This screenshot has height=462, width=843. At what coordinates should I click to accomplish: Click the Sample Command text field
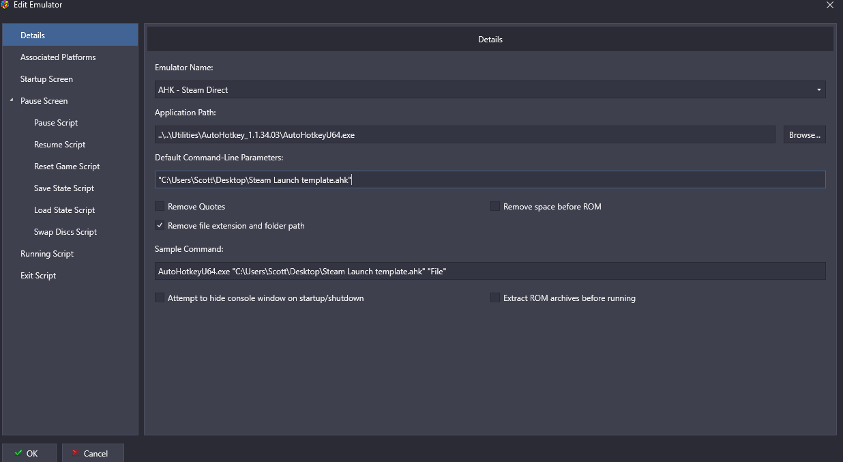pos(490,271)
